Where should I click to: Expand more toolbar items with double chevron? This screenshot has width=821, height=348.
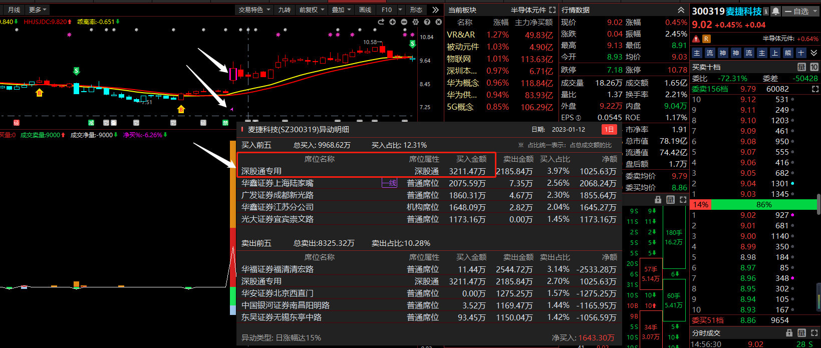coord(435,10)
